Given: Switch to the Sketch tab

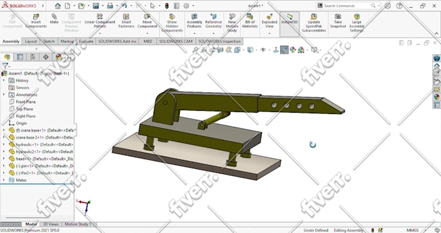Looking at the screenshot, I should point(49,41).
